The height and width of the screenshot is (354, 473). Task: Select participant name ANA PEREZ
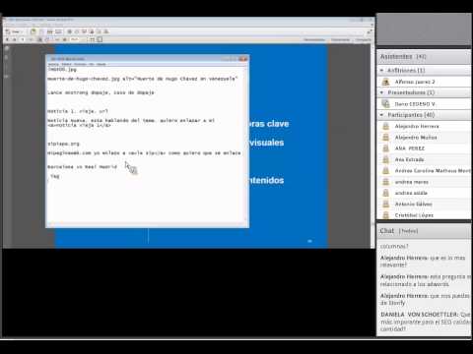(x=410, y=148)
